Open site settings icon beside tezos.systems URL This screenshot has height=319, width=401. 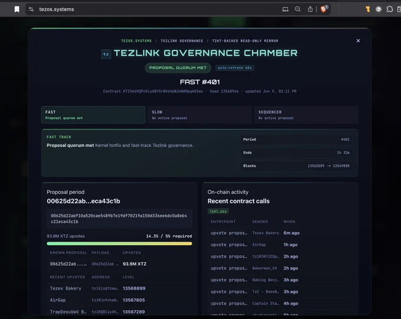click(31, 9)
